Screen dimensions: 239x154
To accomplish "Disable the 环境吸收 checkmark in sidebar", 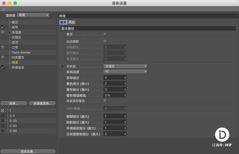I will (3, 67).
